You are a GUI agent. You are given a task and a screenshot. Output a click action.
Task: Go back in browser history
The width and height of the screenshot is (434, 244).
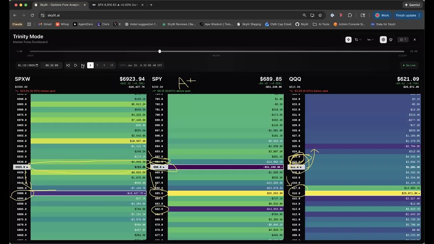(x=15, y=15)
